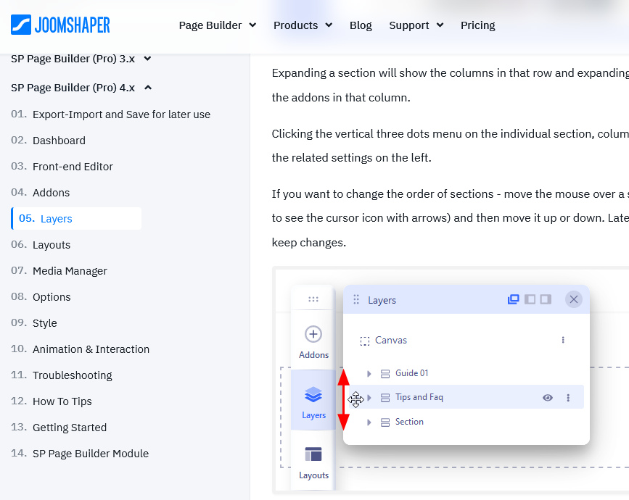This screenshot has width=629, height=500.
Task: Select the Section layer label
Action: [x=409, y=422]
